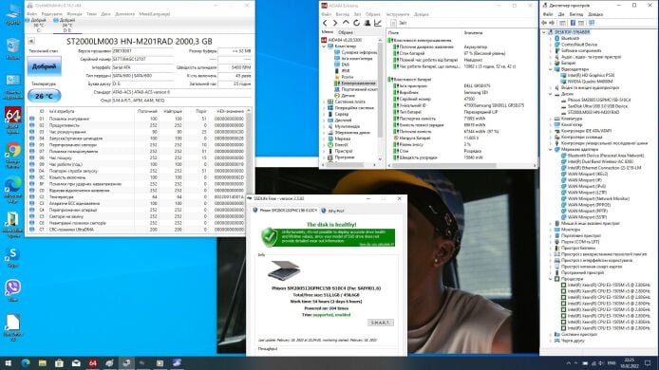Open the Viber desktop shortcut
Viewport: 659px width, 370px height.
pos(13,290)
